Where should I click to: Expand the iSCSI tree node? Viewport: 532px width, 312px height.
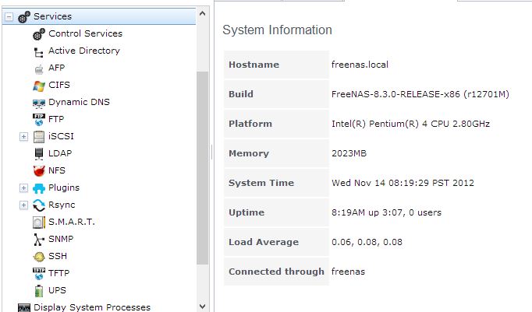click(23, 137)
